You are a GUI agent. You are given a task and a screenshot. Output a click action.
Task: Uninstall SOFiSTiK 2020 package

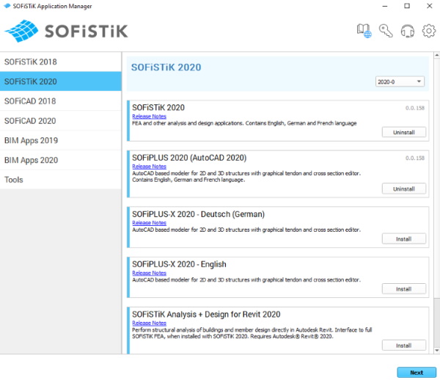pos(404,132)
